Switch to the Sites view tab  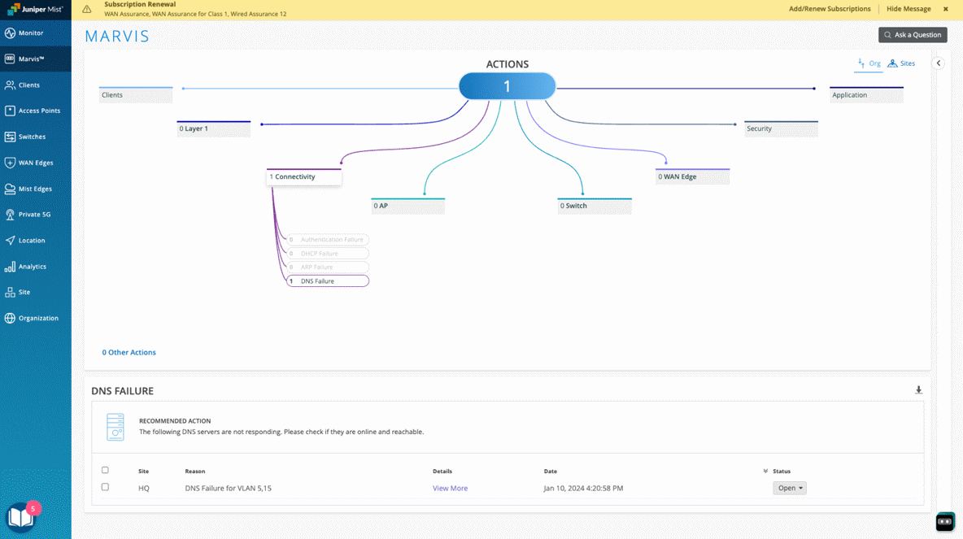901,63
